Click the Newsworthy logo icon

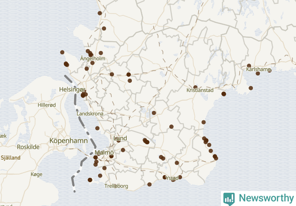pos(229,199)
